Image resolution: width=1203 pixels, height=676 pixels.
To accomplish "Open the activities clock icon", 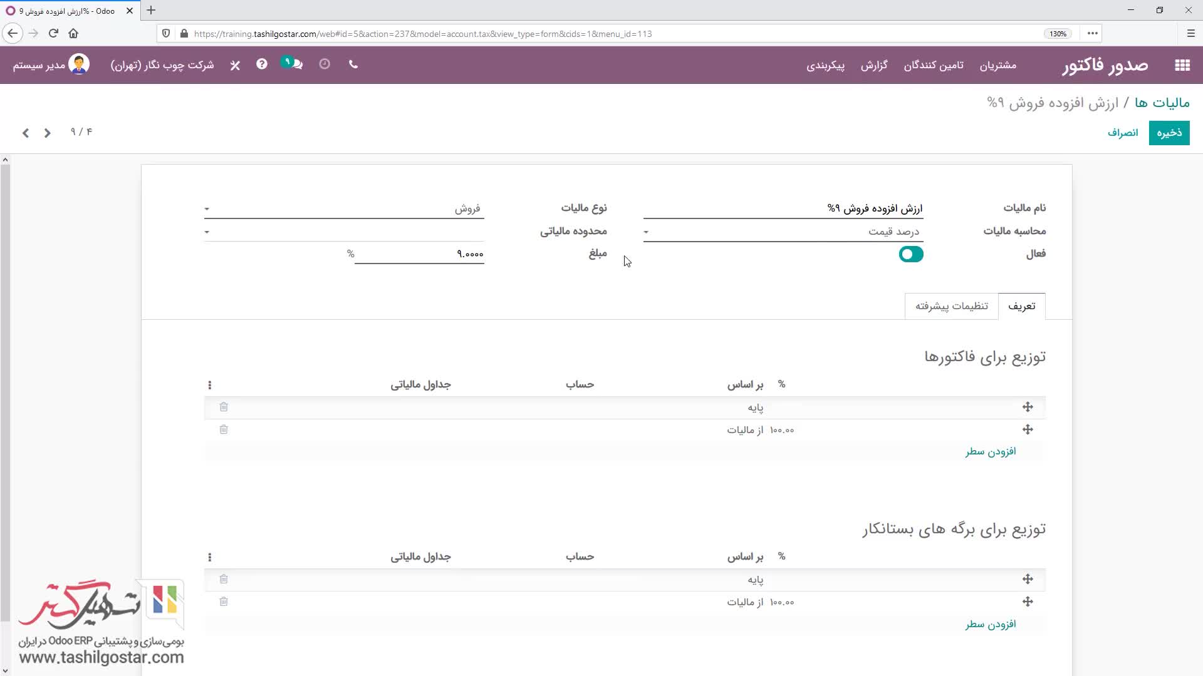I will 325,64.
